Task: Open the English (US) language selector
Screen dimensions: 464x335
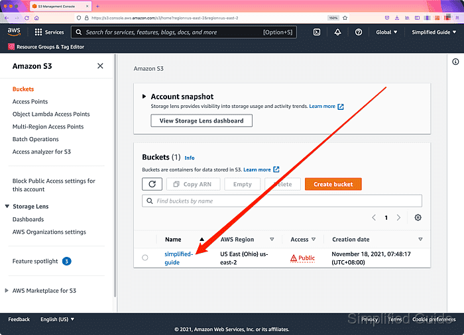Action: click(58, 319)
